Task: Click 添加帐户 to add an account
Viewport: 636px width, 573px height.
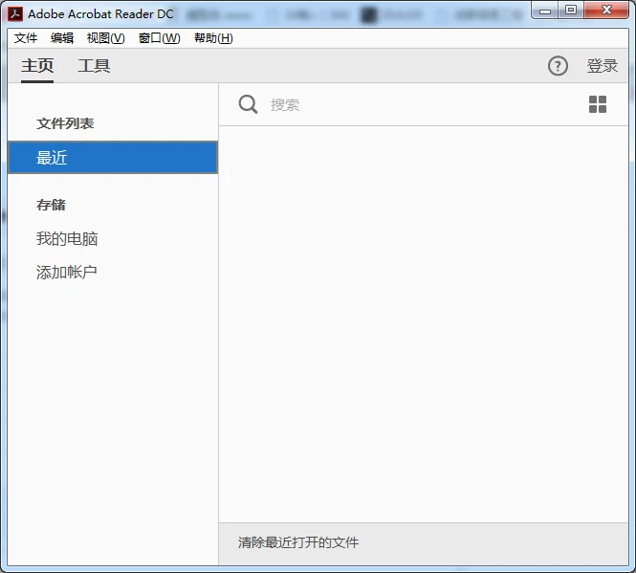Action: (67, 272)
